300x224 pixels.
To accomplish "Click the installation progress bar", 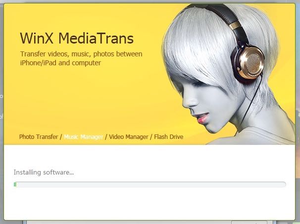I will point(150,184).
